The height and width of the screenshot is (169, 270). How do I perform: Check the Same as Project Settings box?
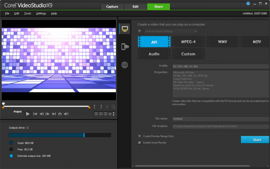pyautogui.click(x=140, y=31)
